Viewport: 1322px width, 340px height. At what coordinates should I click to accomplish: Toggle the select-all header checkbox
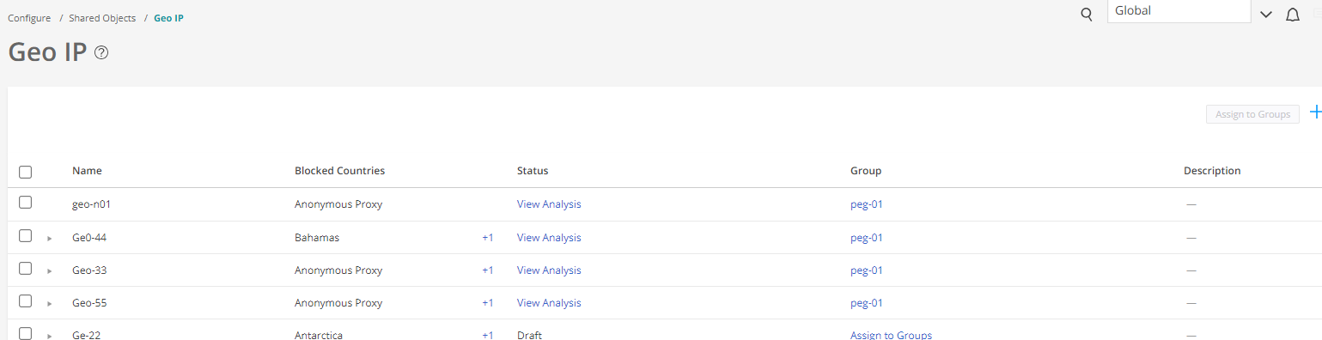26,172
